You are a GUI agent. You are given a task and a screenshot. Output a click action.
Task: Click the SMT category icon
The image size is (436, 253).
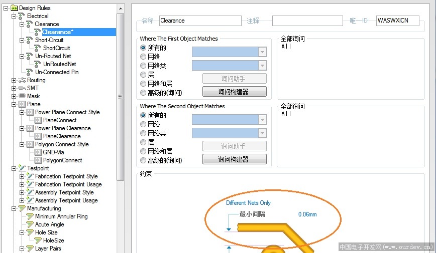pos(22,88)
